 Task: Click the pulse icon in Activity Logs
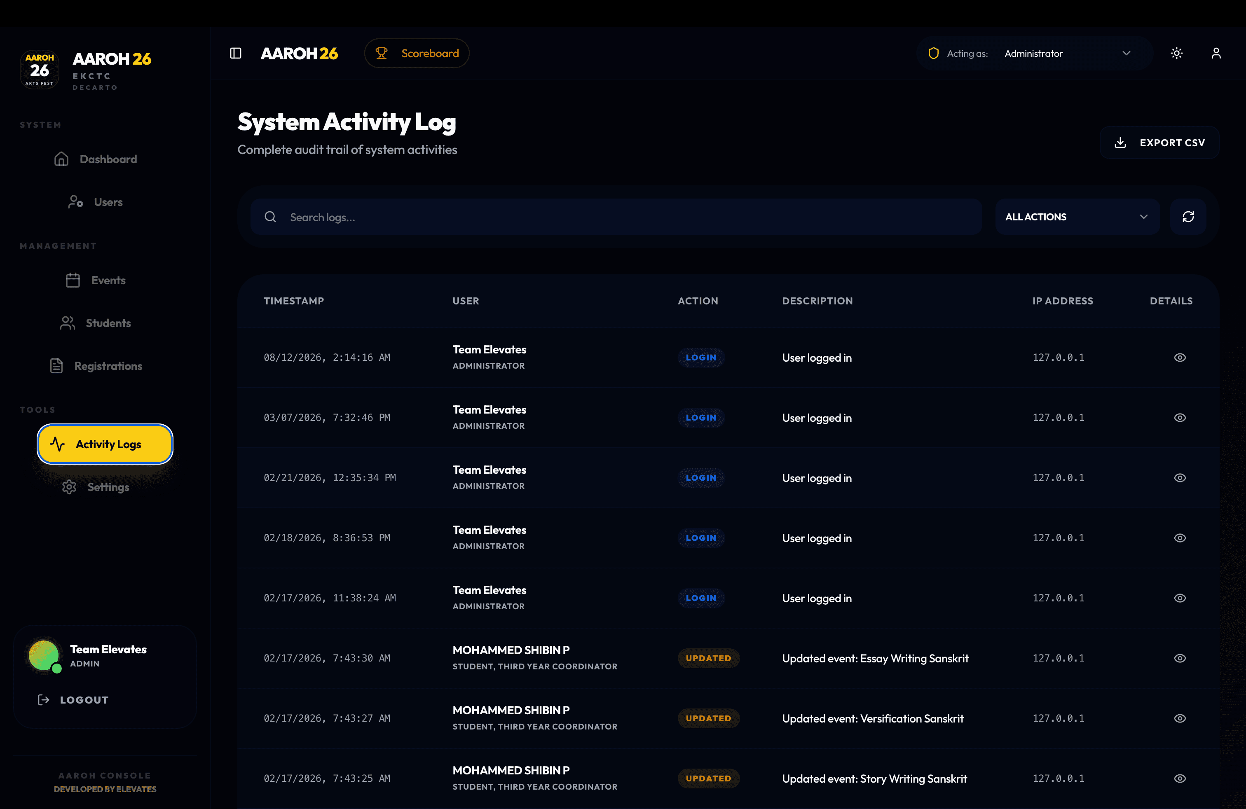(58, 444)
